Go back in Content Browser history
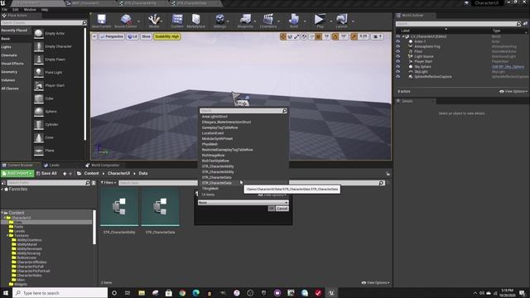This screenshot has width=530, height=298. pyautogui.click(x=65, y=173)
